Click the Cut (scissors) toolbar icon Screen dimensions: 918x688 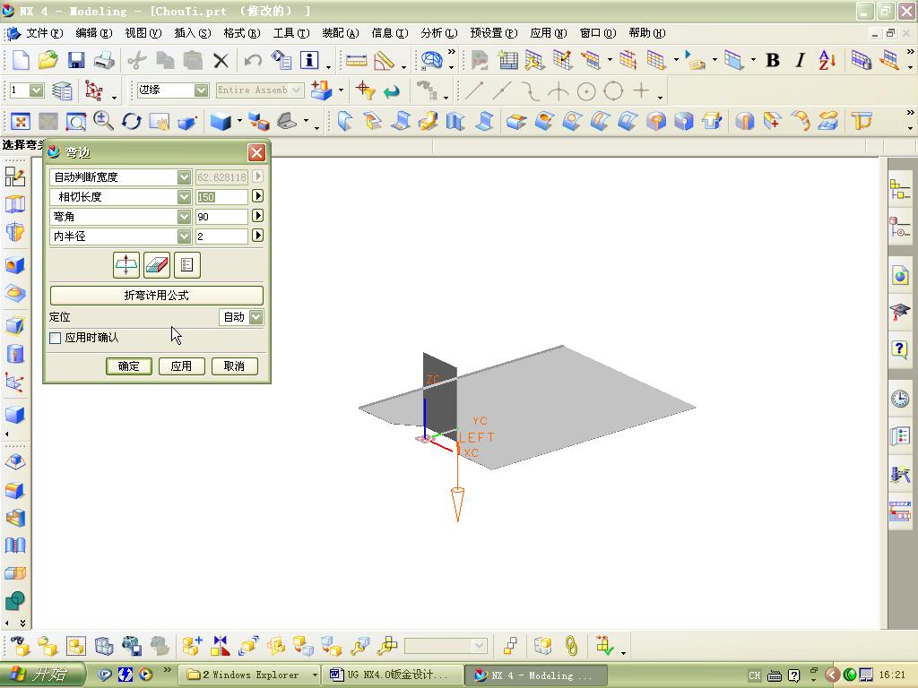click(136, 61)
